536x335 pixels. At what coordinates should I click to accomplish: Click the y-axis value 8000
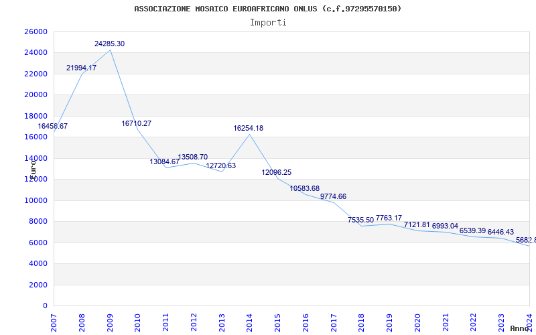[x=38, y=222]
